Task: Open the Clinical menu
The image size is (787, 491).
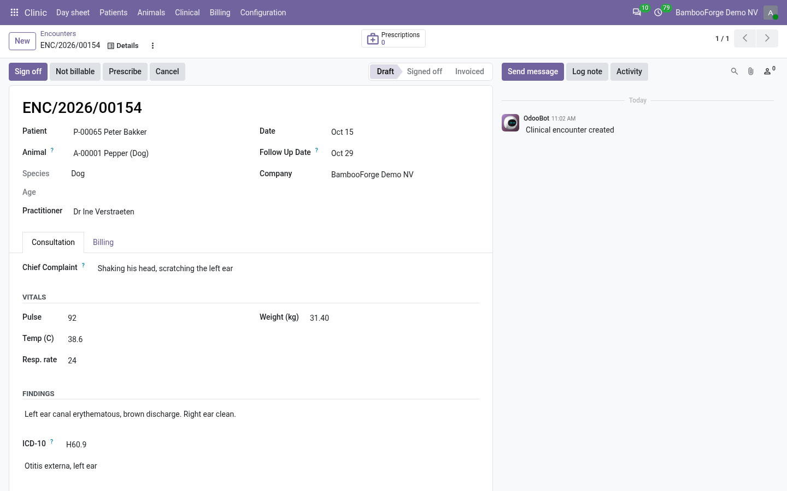Action: (x=187, y=13)
